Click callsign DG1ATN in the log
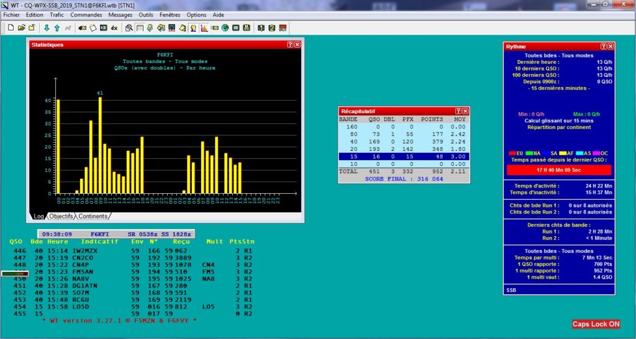 [84, 286]
